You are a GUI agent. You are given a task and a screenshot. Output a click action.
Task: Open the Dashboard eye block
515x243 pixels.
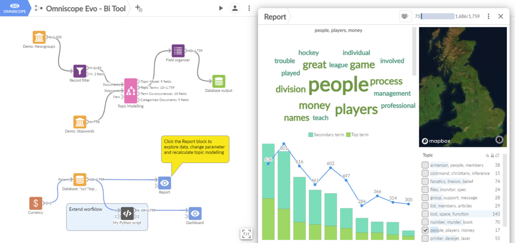(x=195, y=213)
